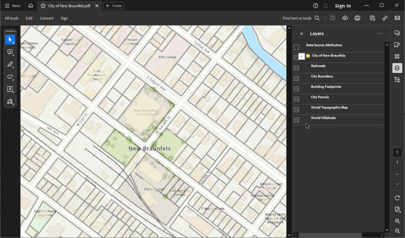The width and height of the screenshot is (405, 238).
Task: Hide the World Topographic Map layer
Action: point(296,110)
